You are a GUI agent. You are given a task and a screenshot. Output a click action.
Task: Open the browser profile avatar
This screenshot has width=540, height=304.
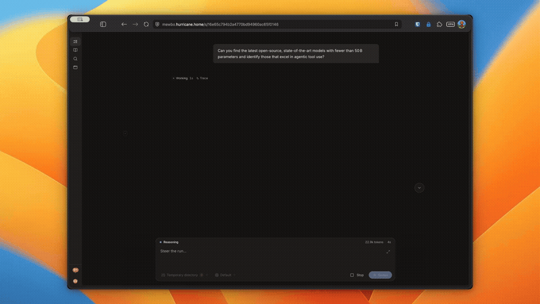[462, 24]
